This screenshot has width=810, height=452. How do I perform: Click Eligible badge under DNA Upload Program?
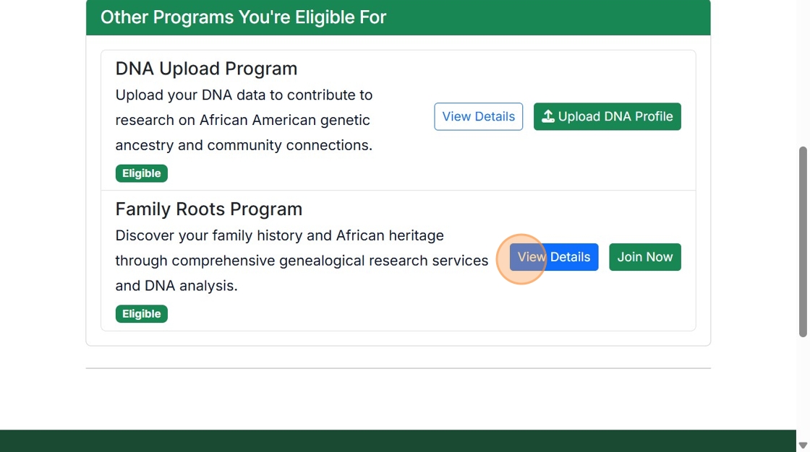tap(141, 173)
